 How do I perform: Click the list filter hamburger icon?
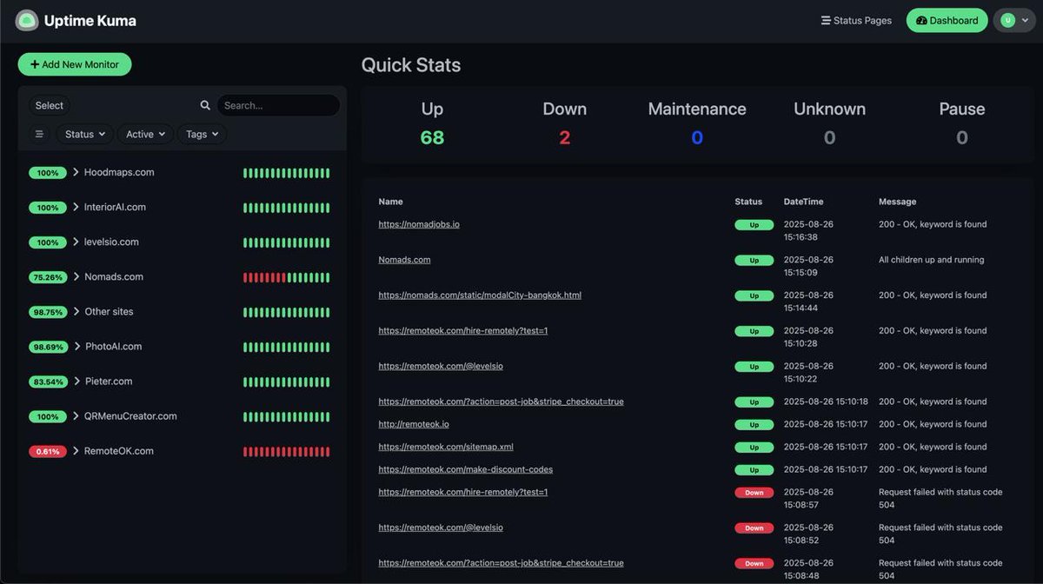tap(39, 134)
